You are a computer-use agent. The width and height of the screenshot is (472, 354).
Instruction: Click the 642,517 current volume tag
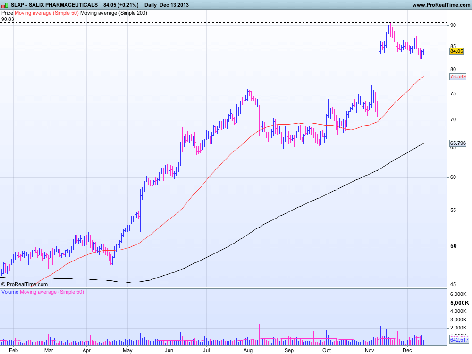click(x=459, y=340)
